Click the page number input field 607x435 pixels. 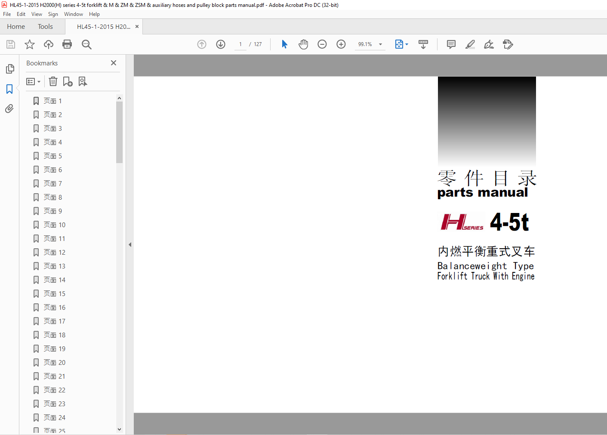tap(240, 44)
